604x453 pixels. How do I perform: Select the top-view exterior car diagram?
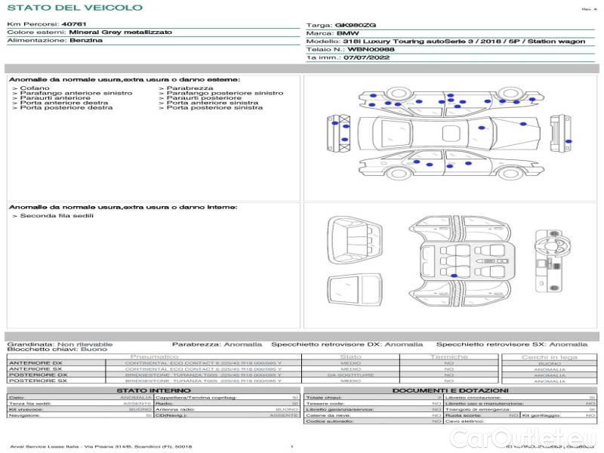[x=449, y=134]
